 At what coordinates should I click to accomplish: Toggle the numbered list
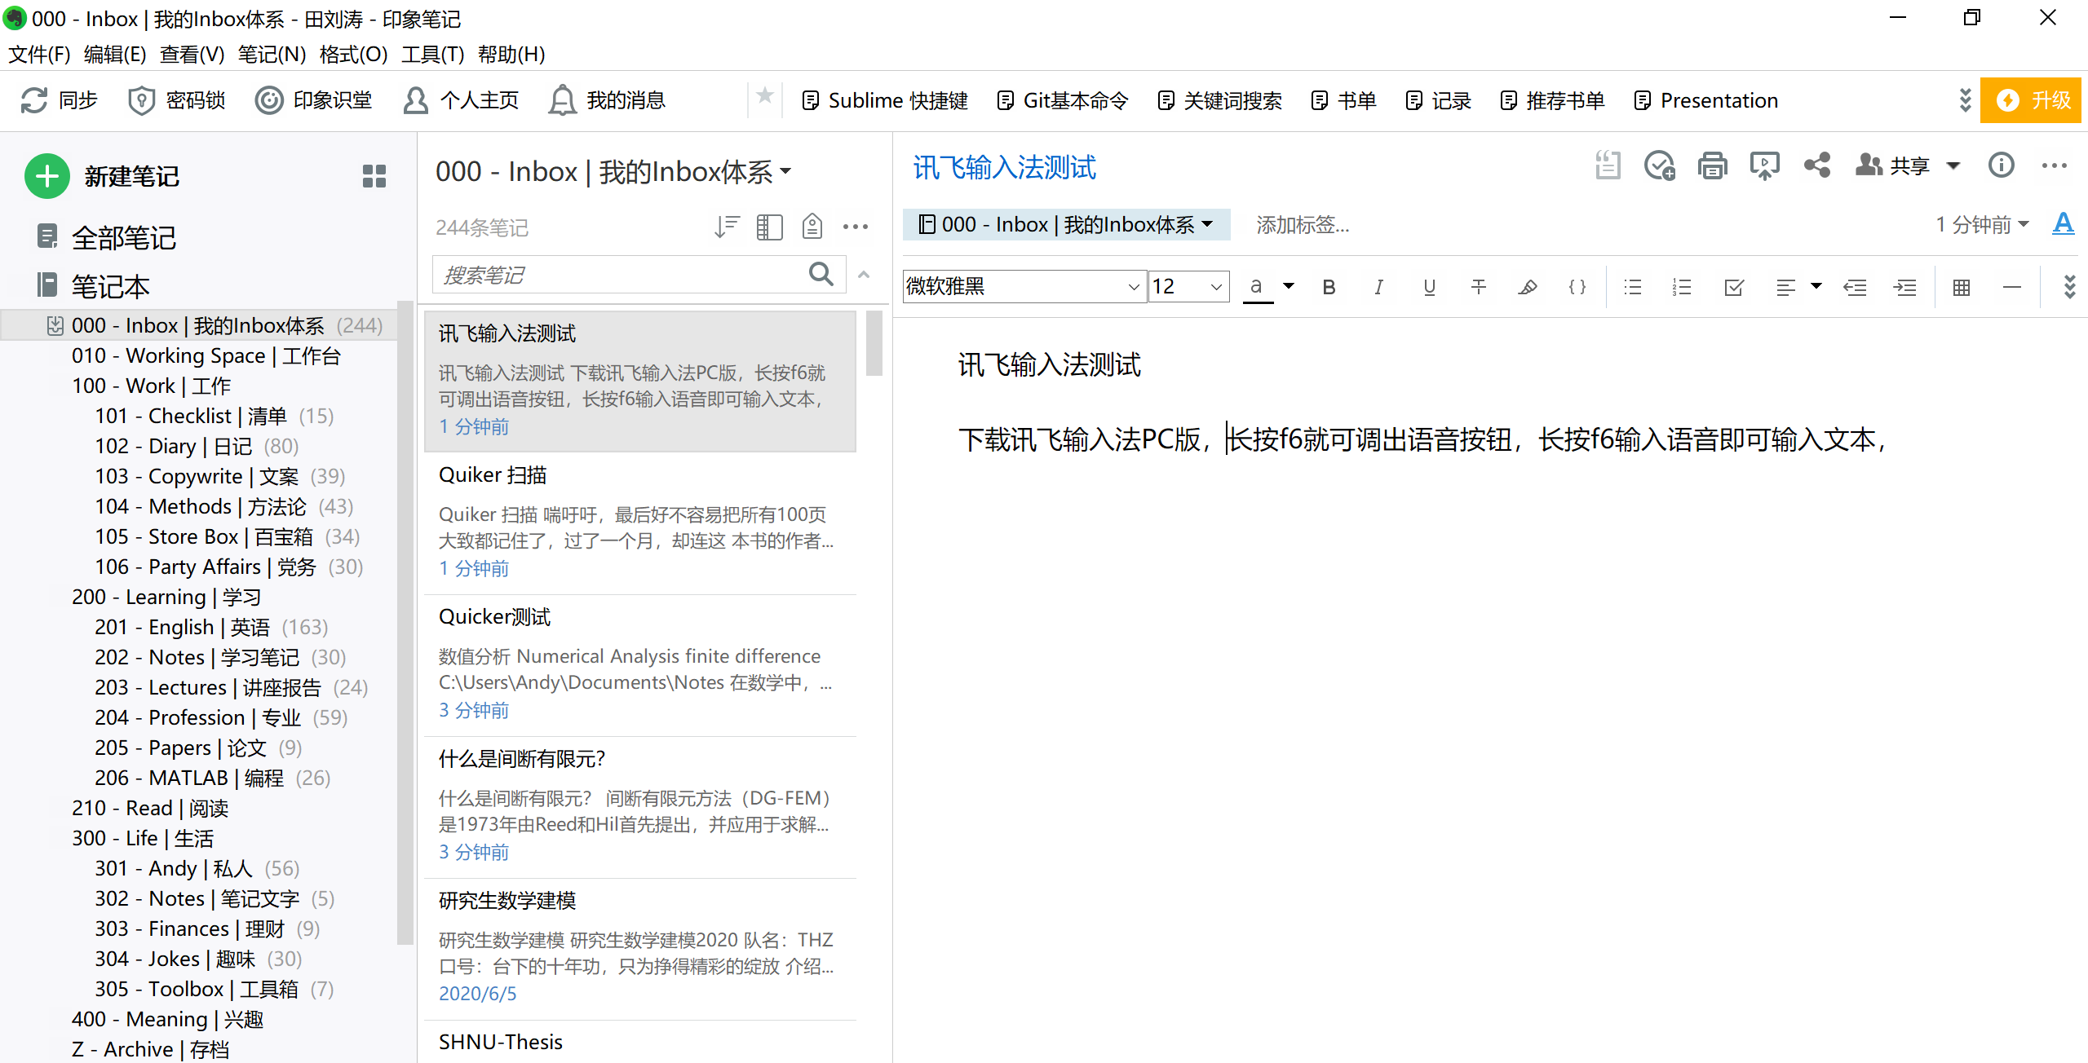click(x=1682, y=287)
